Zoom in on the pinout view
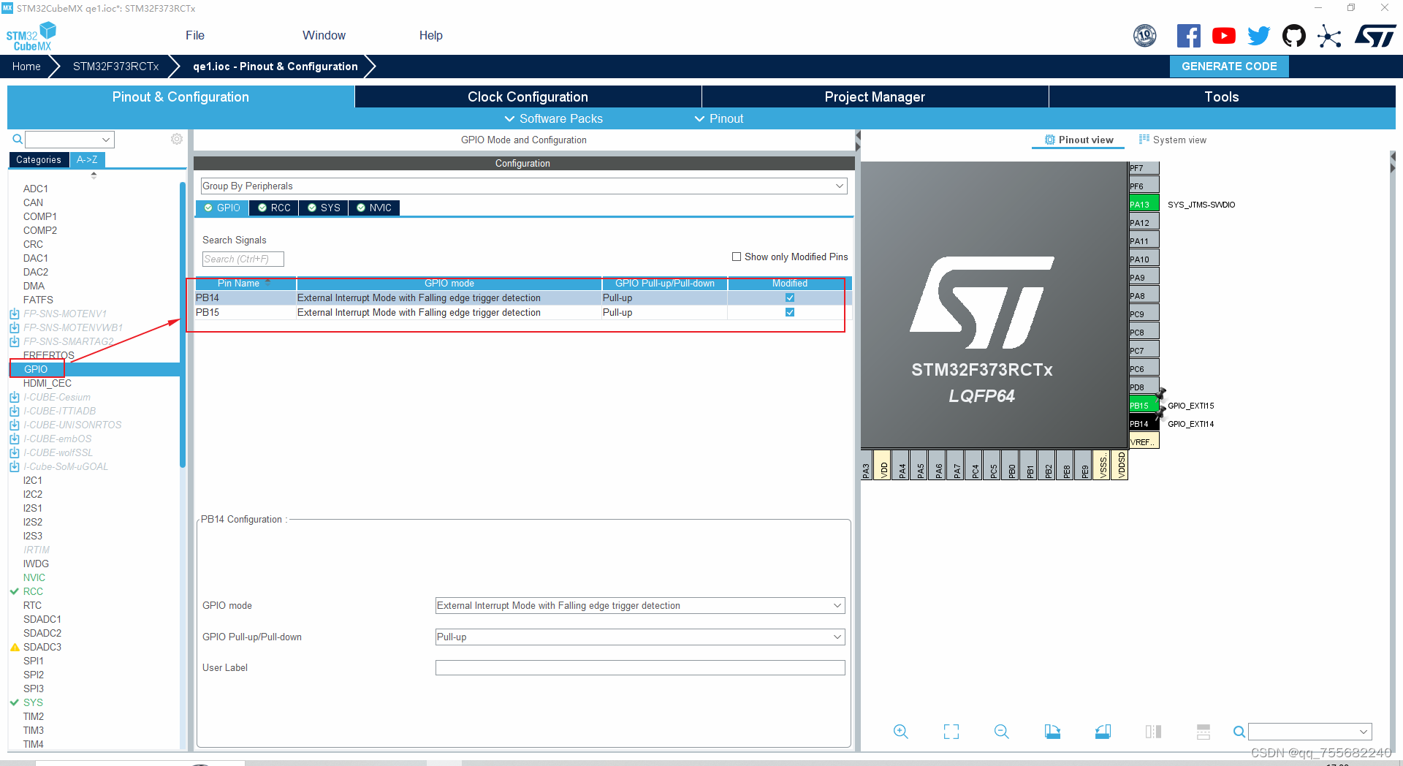The width and height of the screenshot is (1403, 766). (x=901, y=732)
